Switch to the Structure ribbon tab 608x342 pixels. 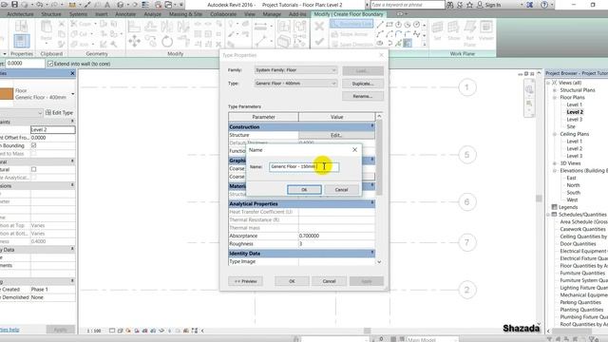pyautogui.click(x=51, y=14)
